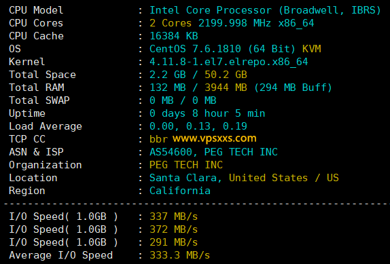Click the '3944 MB' total RAM value
The height and width of the screenshot is (264, 390).
(226, 88)
